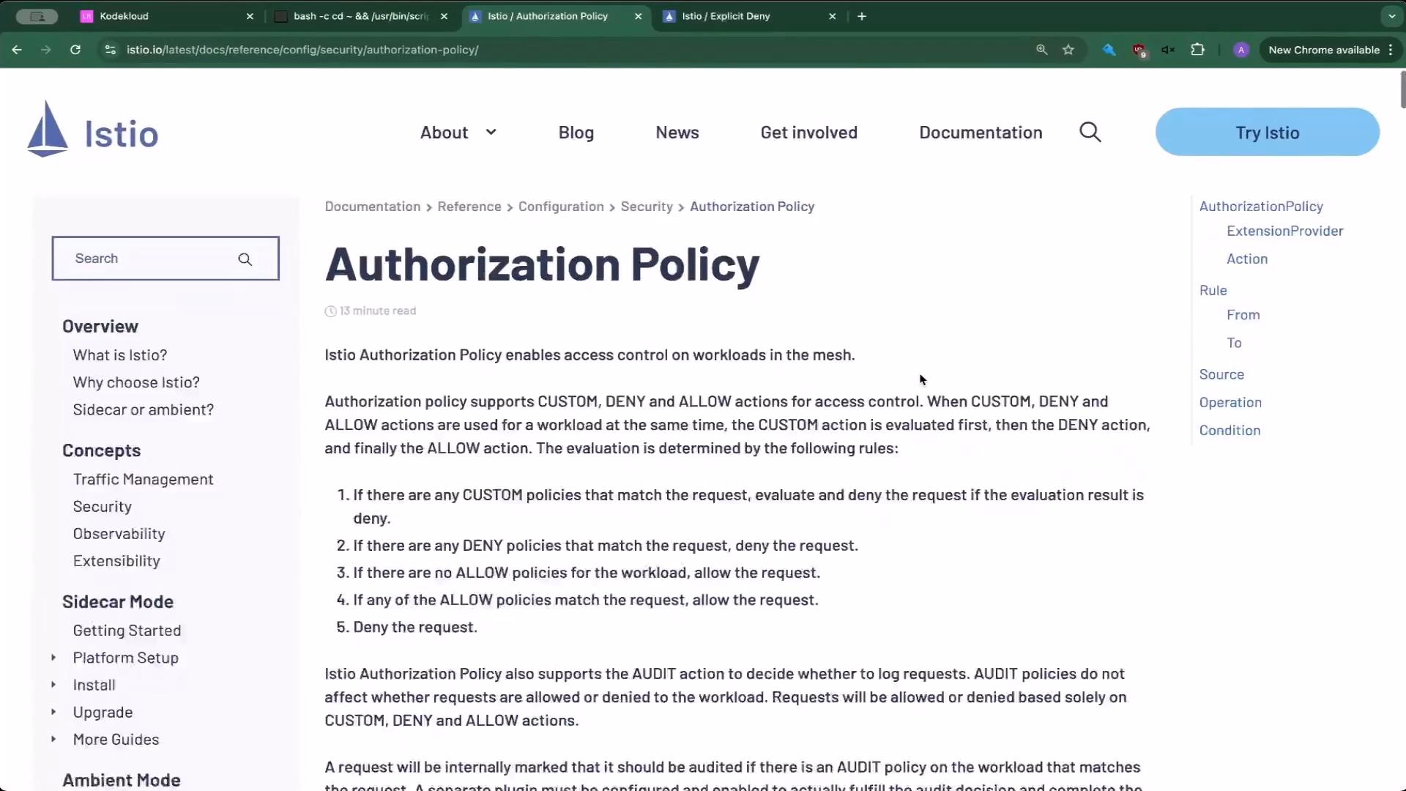
Task: Open the Chrome profile avatar
Action: (1241, 50)
